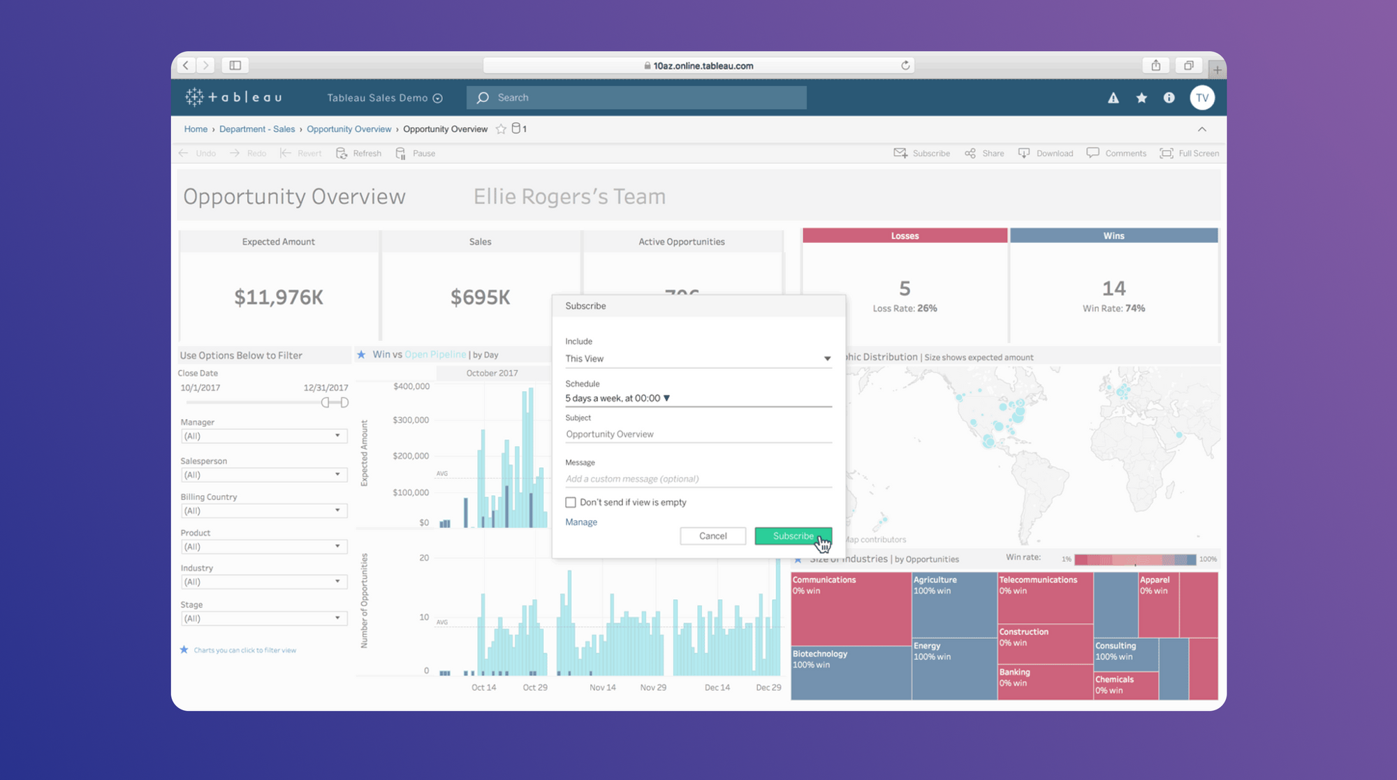This screenshot has width=1397, height=780.
Task: Open Opportunity Overview workbook breadcrumb link
Action: tap(349, 129)
